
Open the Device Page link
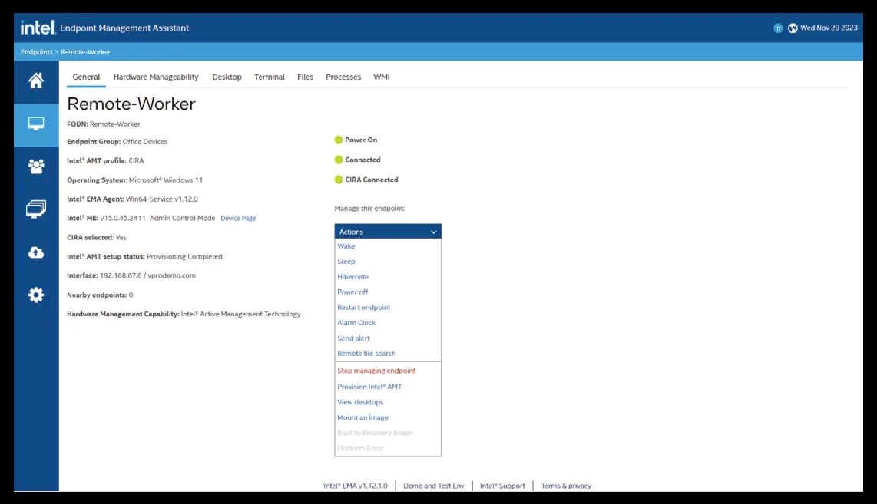pos(238,219)
